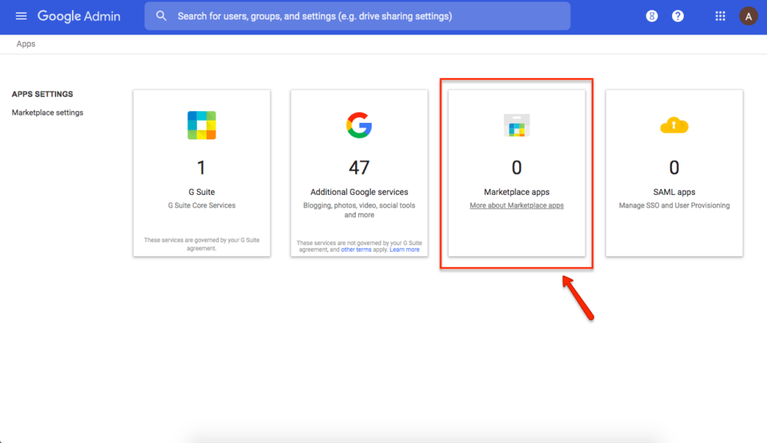
Task: Click the 47 services count
Action: tap(359, 168)
